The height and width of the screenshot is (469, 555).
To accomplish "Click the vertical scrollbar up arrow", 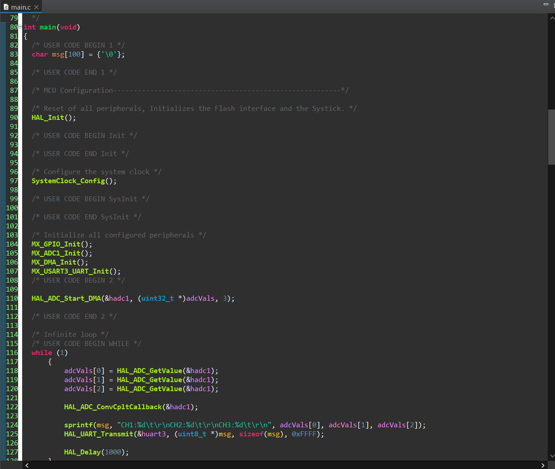I will coord(552,18).
